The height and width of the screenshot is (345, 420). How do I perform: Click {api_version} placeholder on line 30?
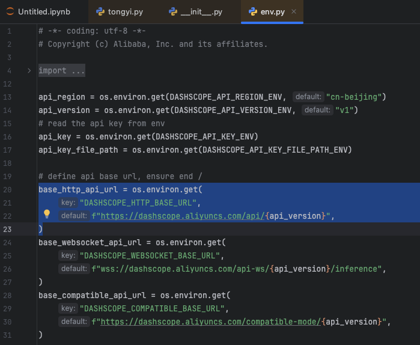pyautogui.click(x=352, y=322)
